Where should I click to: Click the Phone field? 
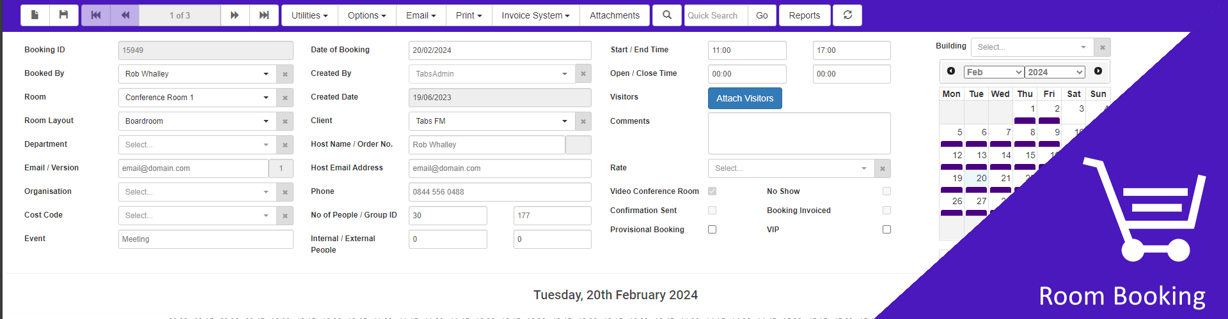[500, 192]
